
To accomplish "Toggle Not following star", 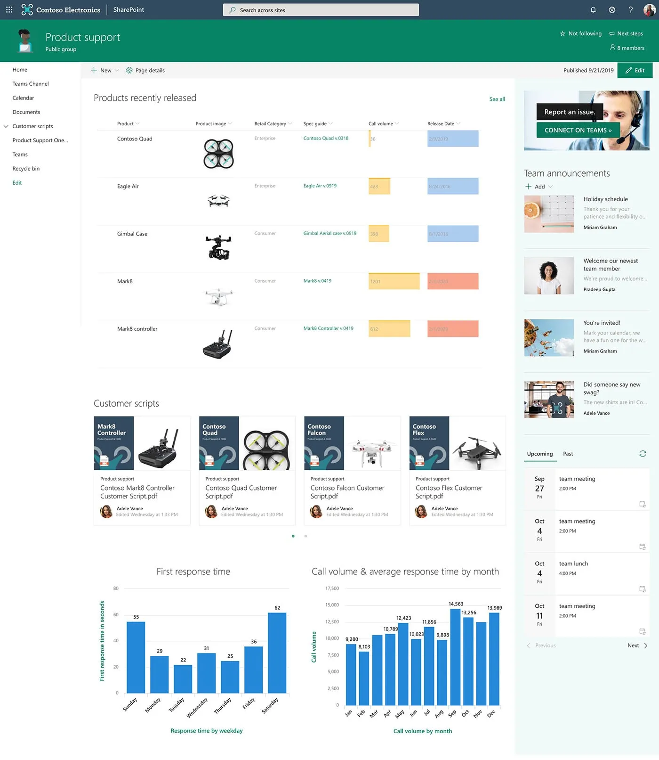I will [563, 33].
